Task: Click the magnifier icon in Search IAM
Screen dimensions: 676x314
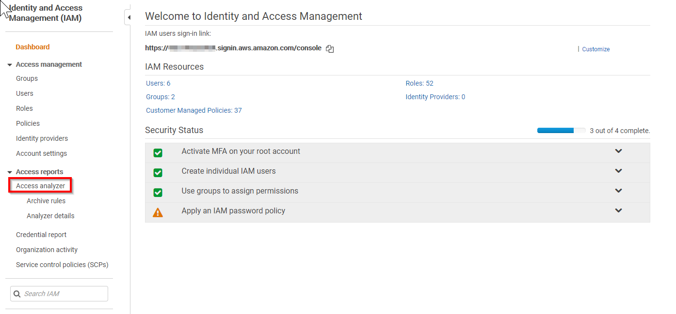Action: [17, 294]
